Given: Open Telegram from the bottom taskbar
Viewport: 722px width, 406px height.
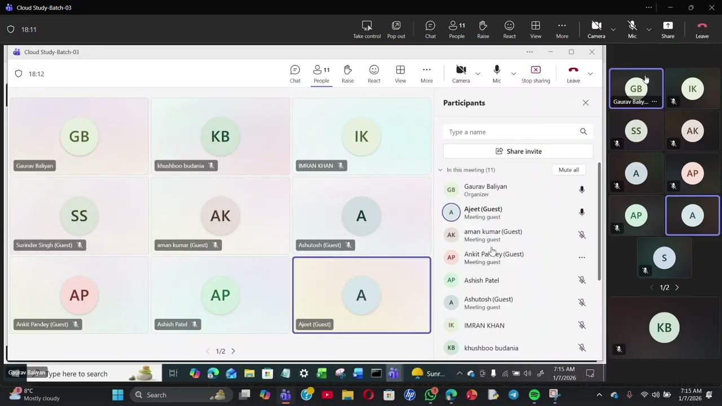Looking at the screenshot, I should click(513, 395).
